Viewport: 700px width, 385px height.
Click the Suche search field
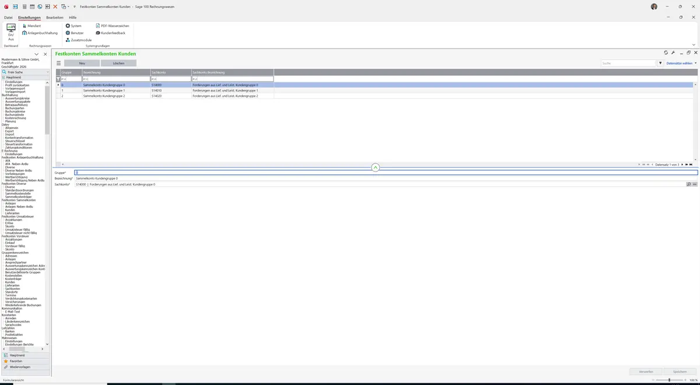629,63
